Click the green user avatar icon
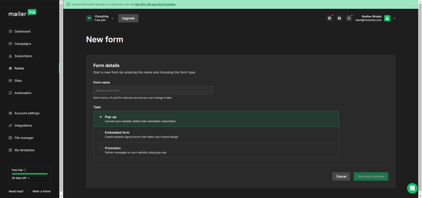The height and width of the screenshot is (198, 422). pos(387,18)
